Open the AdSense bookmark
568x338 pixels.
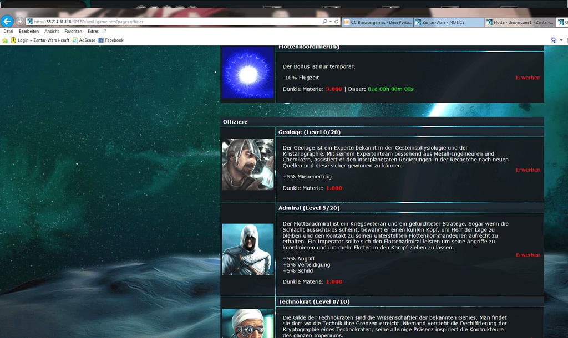(x=84, y=40)
